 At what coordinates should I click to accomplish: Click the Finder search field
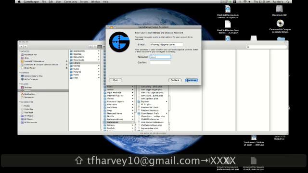click(x=266, y=47)
